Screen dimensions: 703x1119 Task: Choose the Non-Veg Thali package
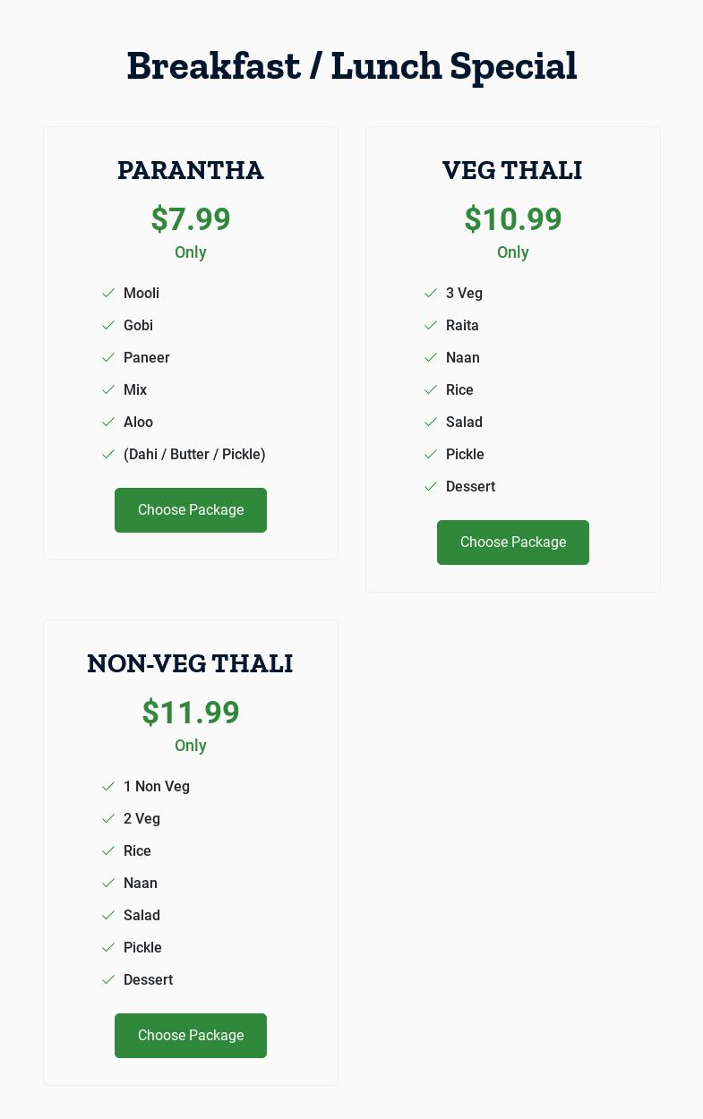point(191,1036)
